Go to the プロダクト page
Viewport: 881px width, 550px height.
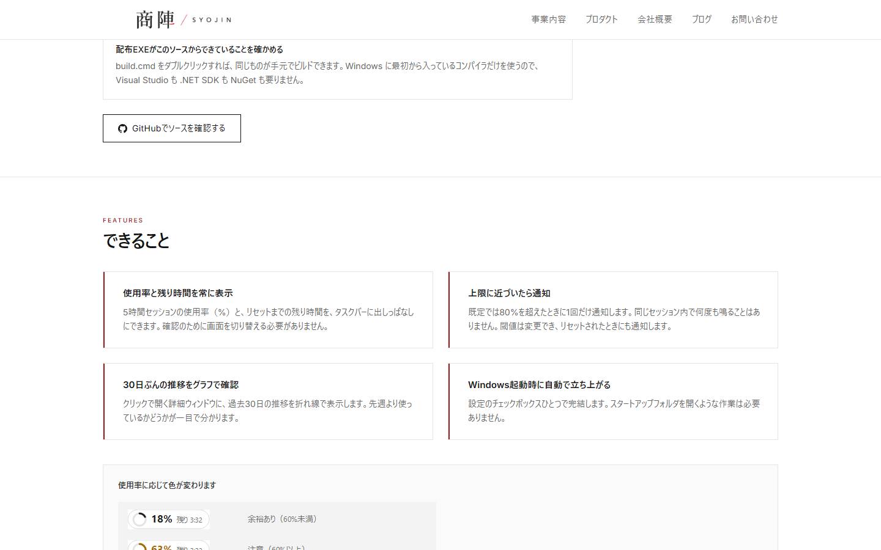(x=601, y=20)
